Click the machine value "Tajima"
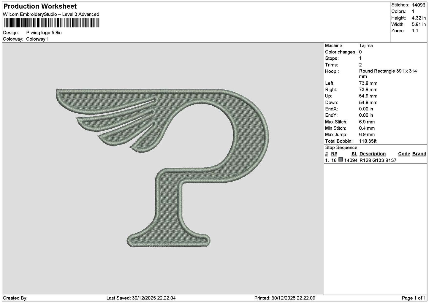This screenshot has height=303, width=429. pos(366,45)
